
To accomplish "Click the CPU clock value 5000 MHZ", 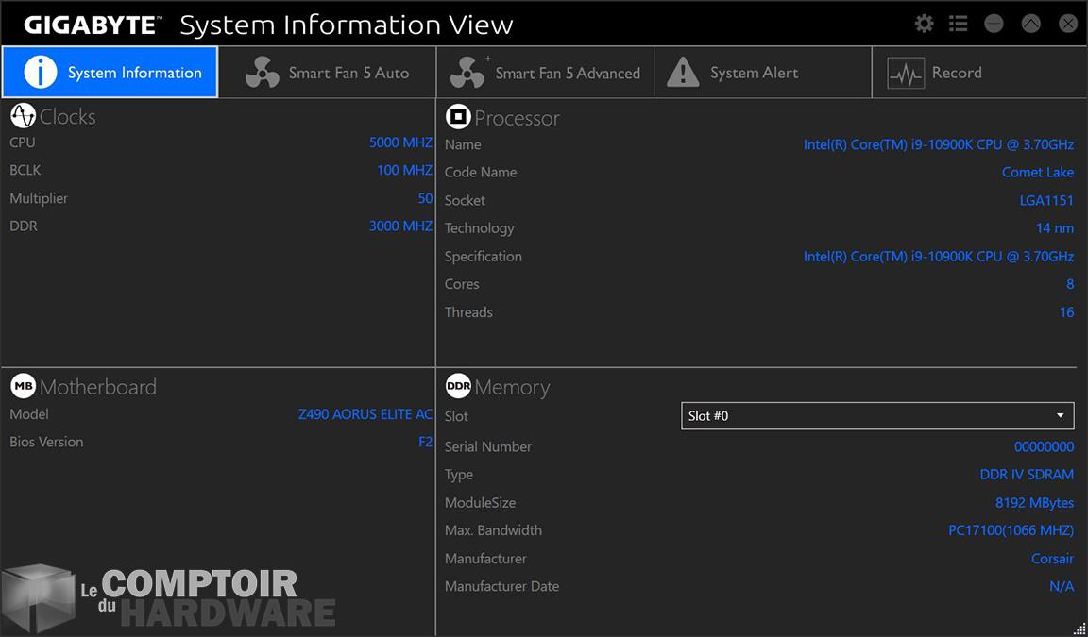I will click(401, 142).
